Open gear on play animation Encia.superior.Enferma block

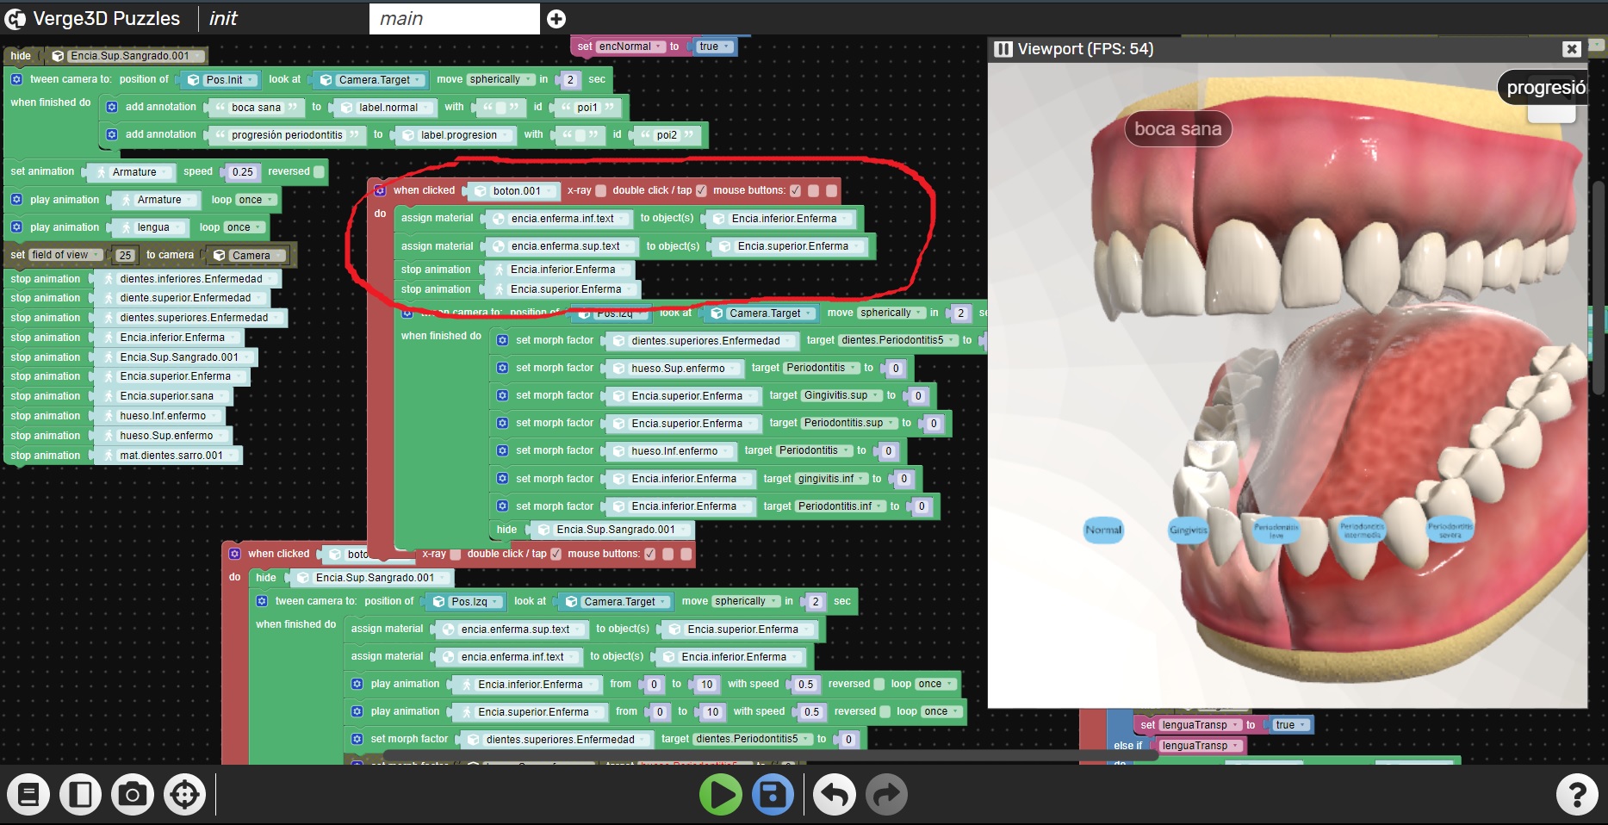coord(357,711)
